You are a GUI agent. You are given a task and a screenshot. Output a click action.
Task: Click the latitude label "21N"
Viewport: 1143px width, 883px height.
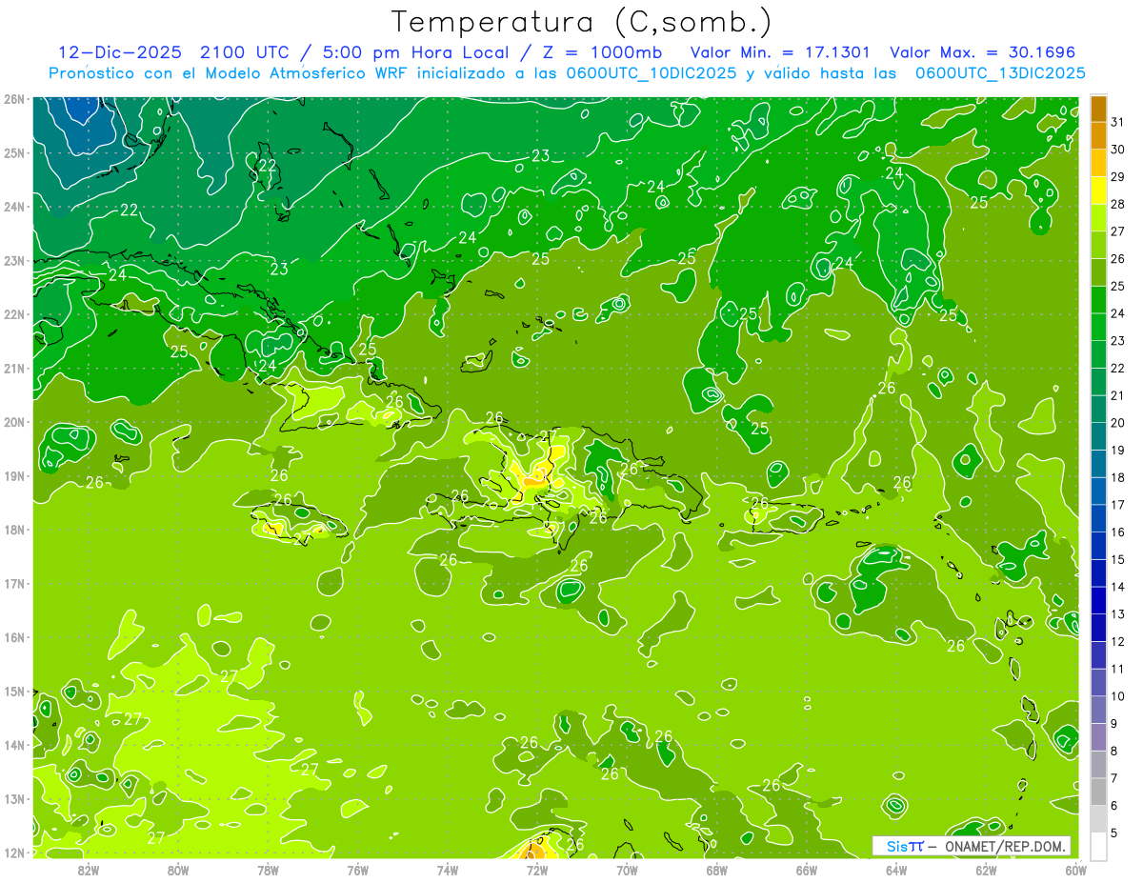pos(13,369)
